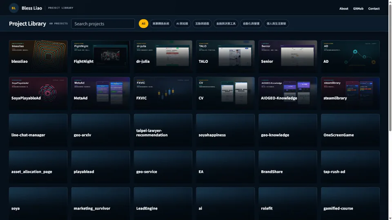Select the 自動化與營運 filter
392x220 pixels.
point(251,24)
